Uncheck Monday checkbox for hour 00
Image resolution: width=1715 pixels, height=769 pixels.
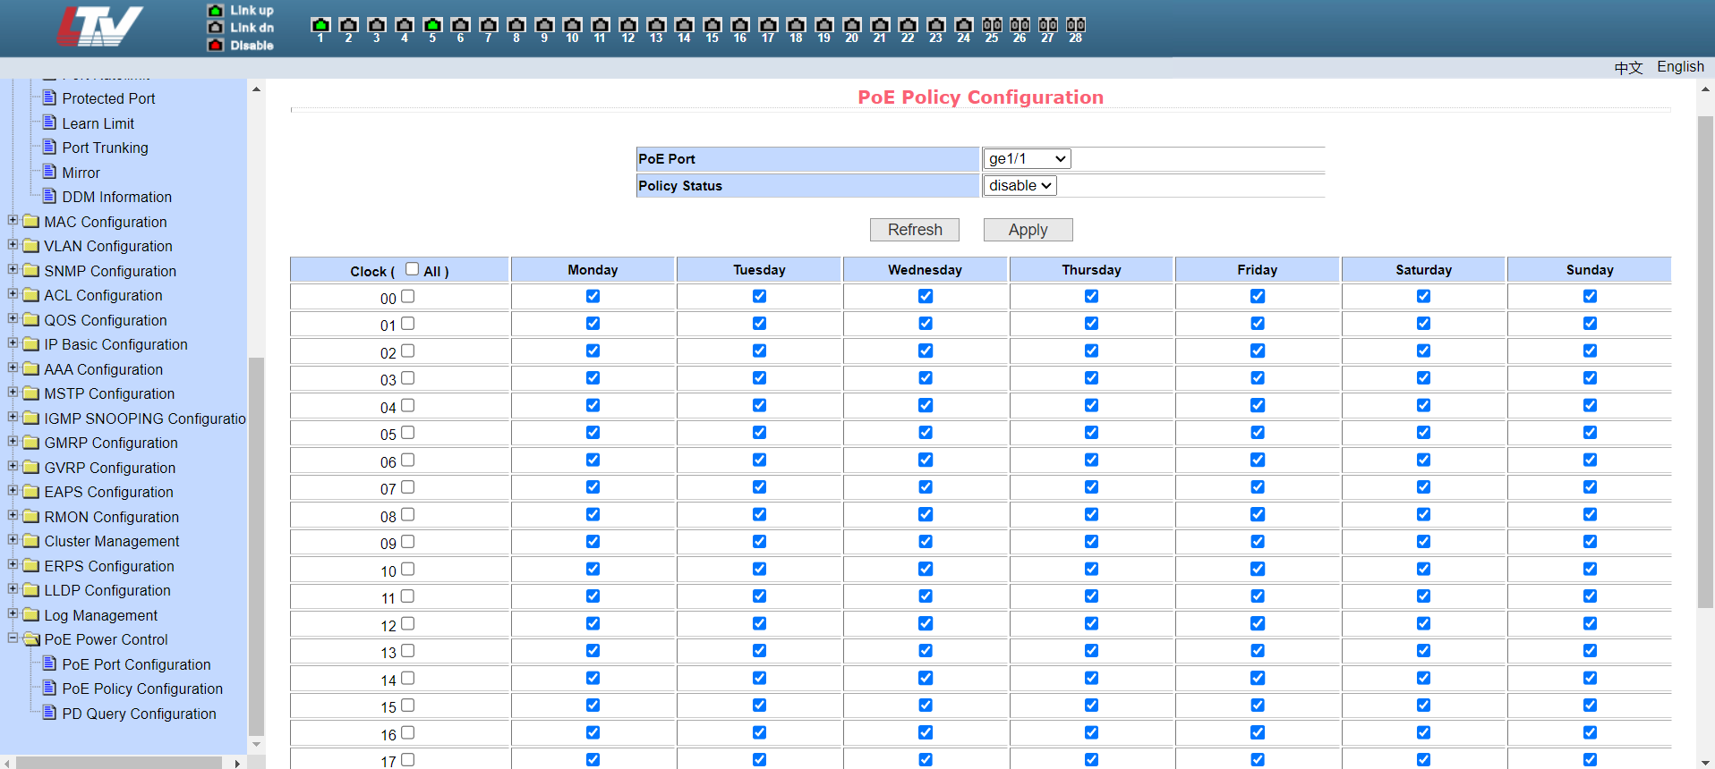coord(593,296)
